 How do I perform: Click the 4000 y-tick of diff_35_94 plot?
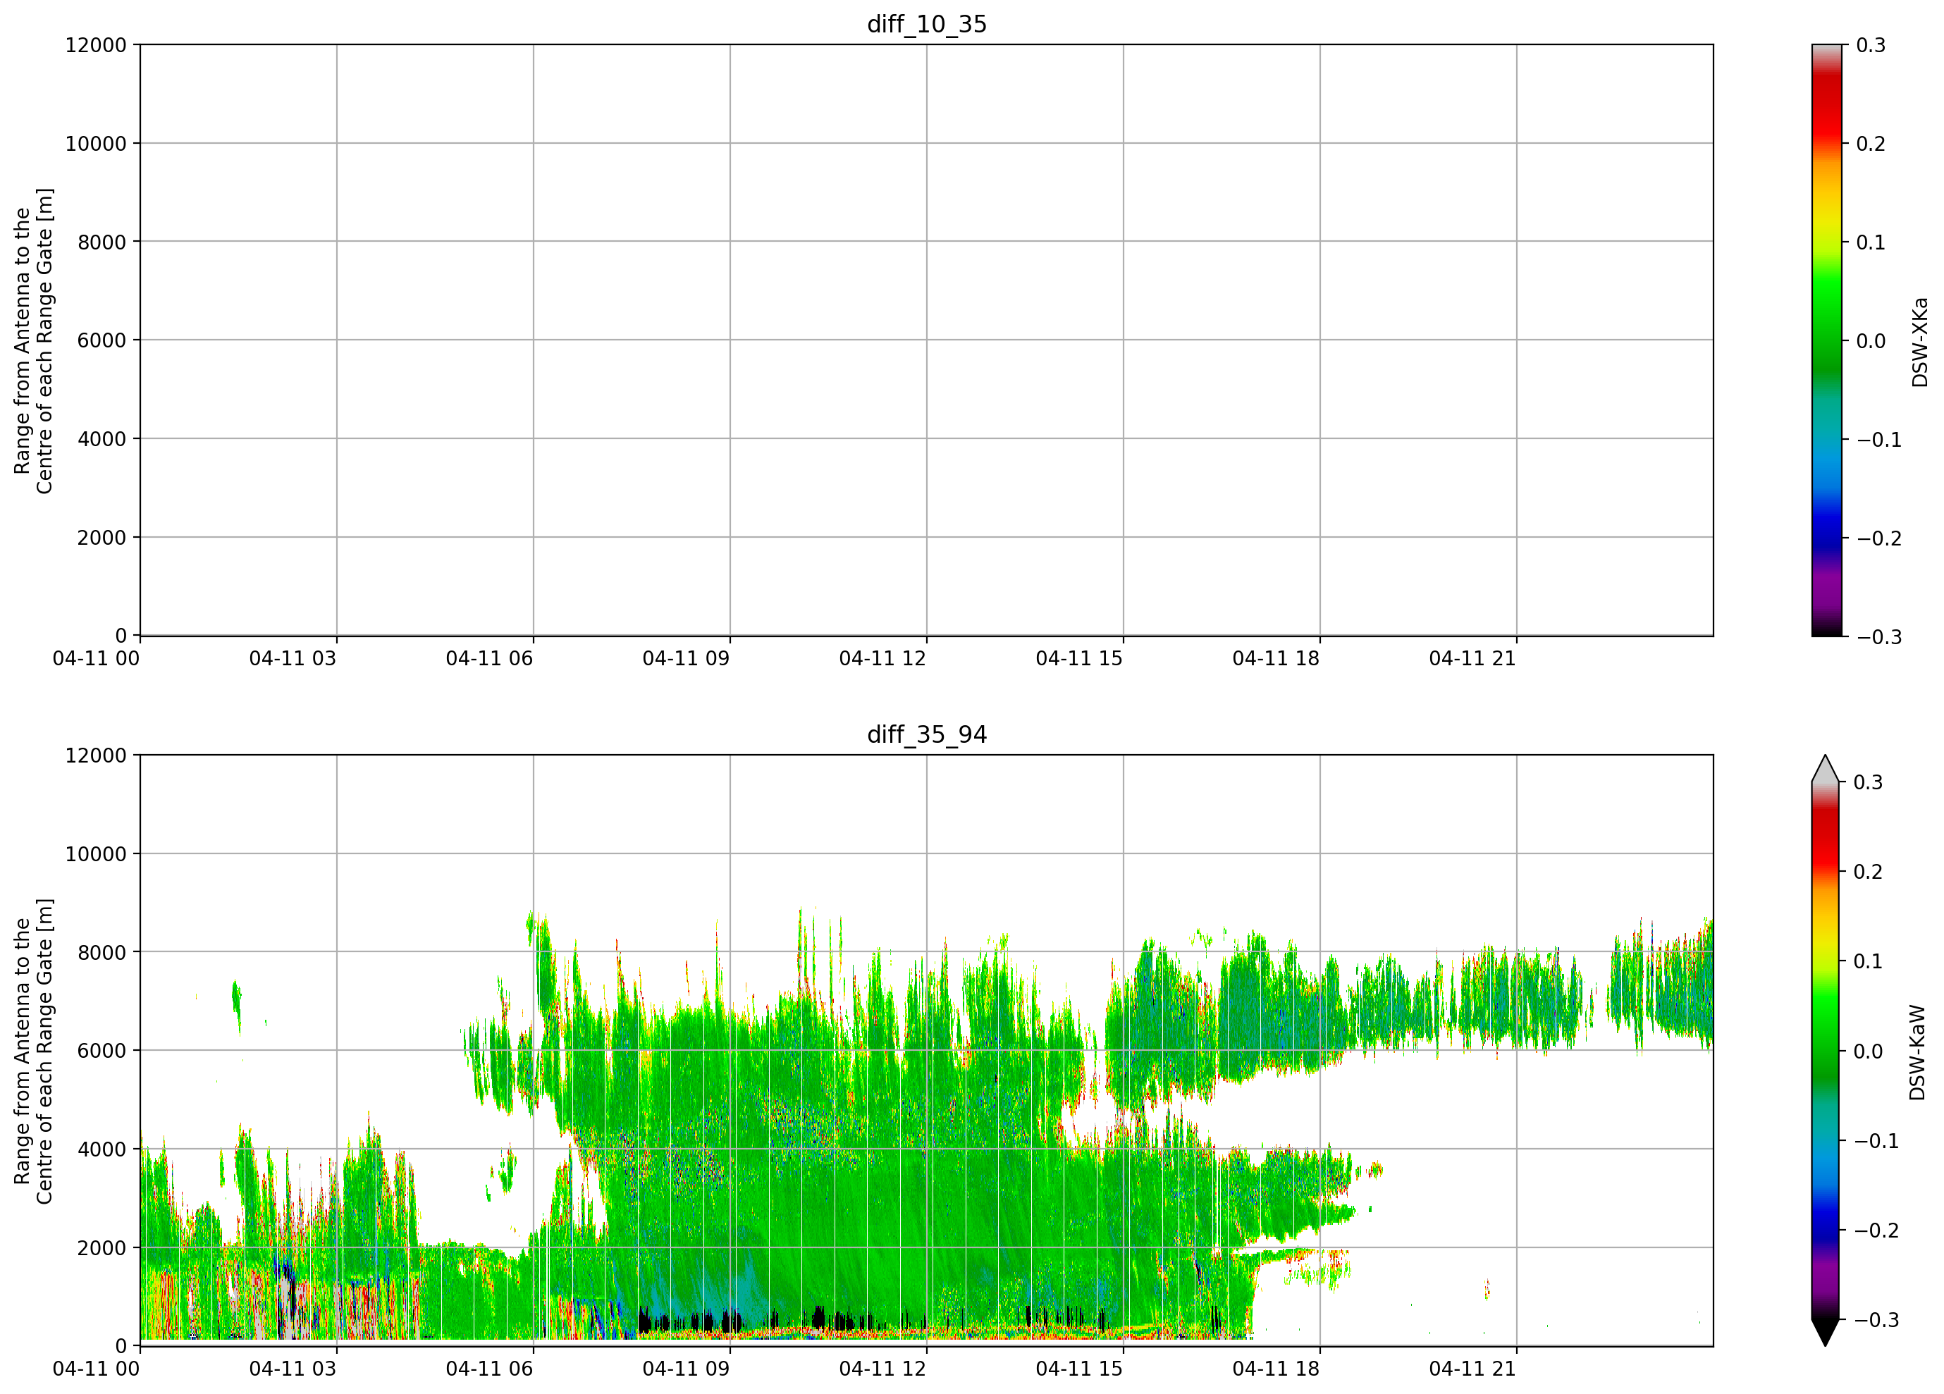pyautogui.click(x=102, y=1149)
